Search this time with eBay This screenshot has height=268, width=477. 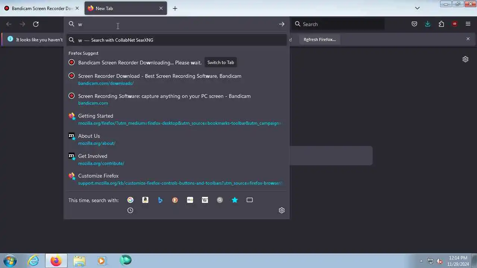tap(190, 200)
